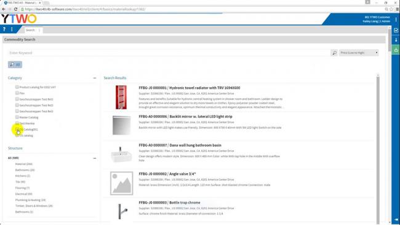Screen dimensions: 400x225
Task: Click the pin icon in the right sidebar
Action: click(396, 40)
